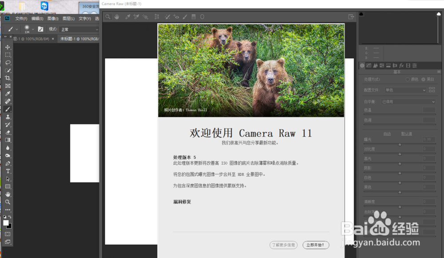Open the Lens Corrections panel icon
Screen dimensions: 444x258
coord(396,65)
